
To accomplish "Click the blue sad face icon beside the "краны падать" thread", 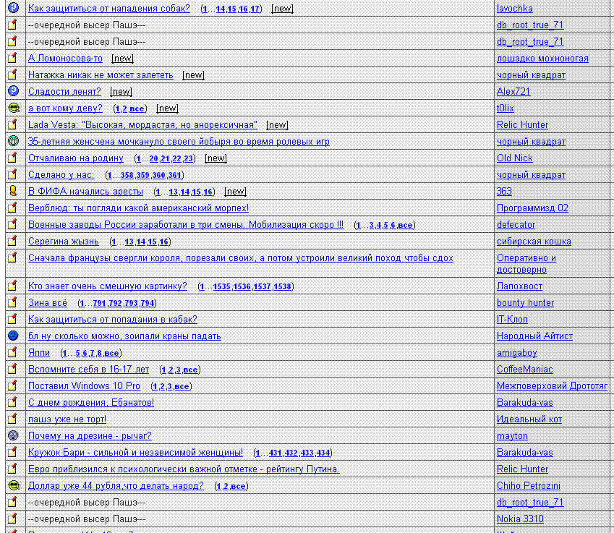I will (x=12, y=336).
